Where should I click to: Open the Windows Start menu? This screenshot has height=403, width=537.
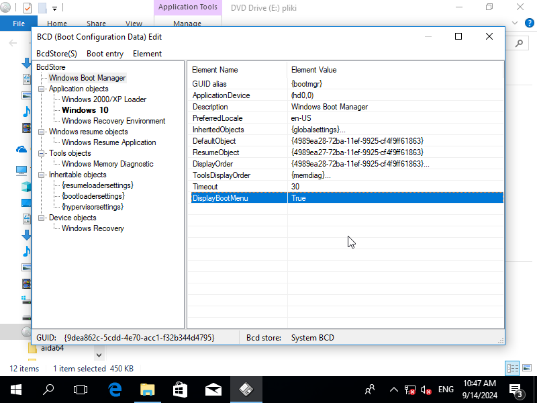point(15,390)
